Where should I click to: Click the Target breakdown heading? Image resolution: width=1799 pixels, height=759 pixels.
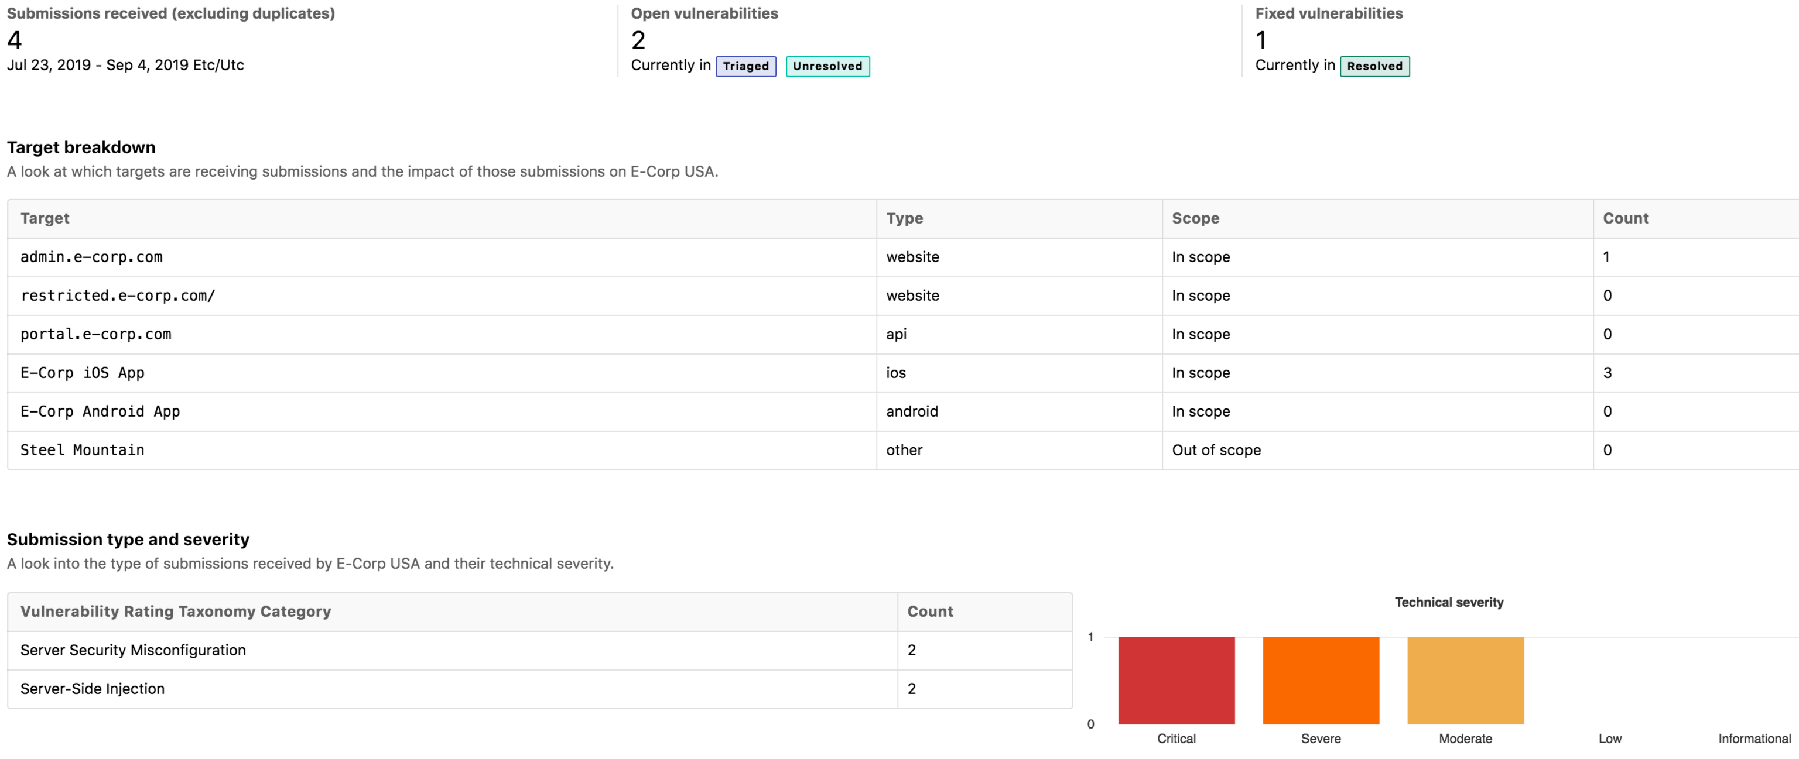click(81, 148)
